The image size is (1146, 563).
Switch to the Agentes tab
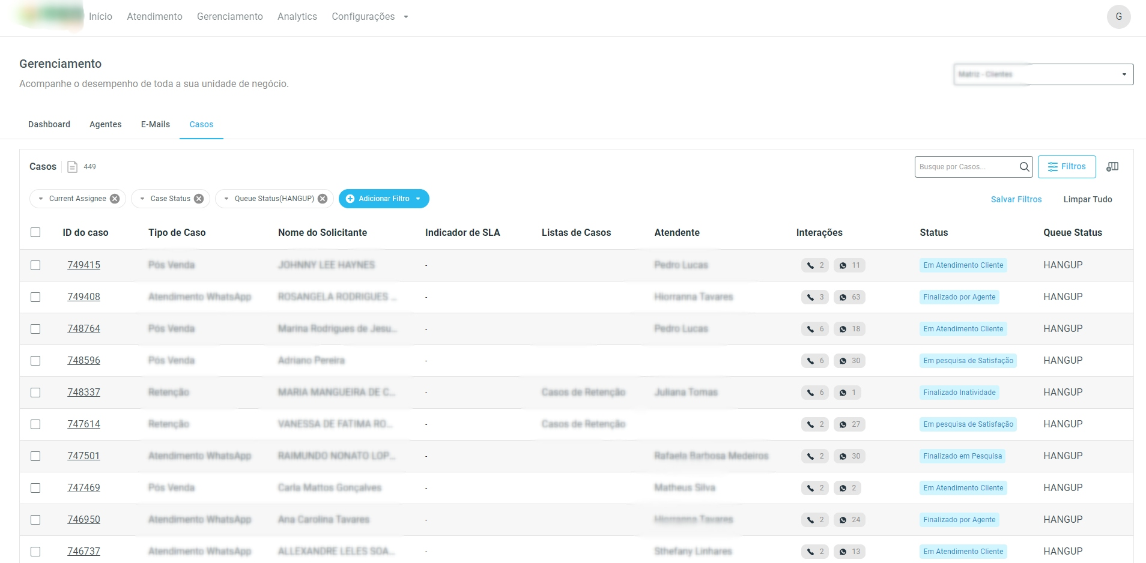pos(105,124)
